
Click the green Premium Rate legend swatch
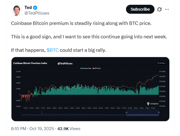click(81, 68)
